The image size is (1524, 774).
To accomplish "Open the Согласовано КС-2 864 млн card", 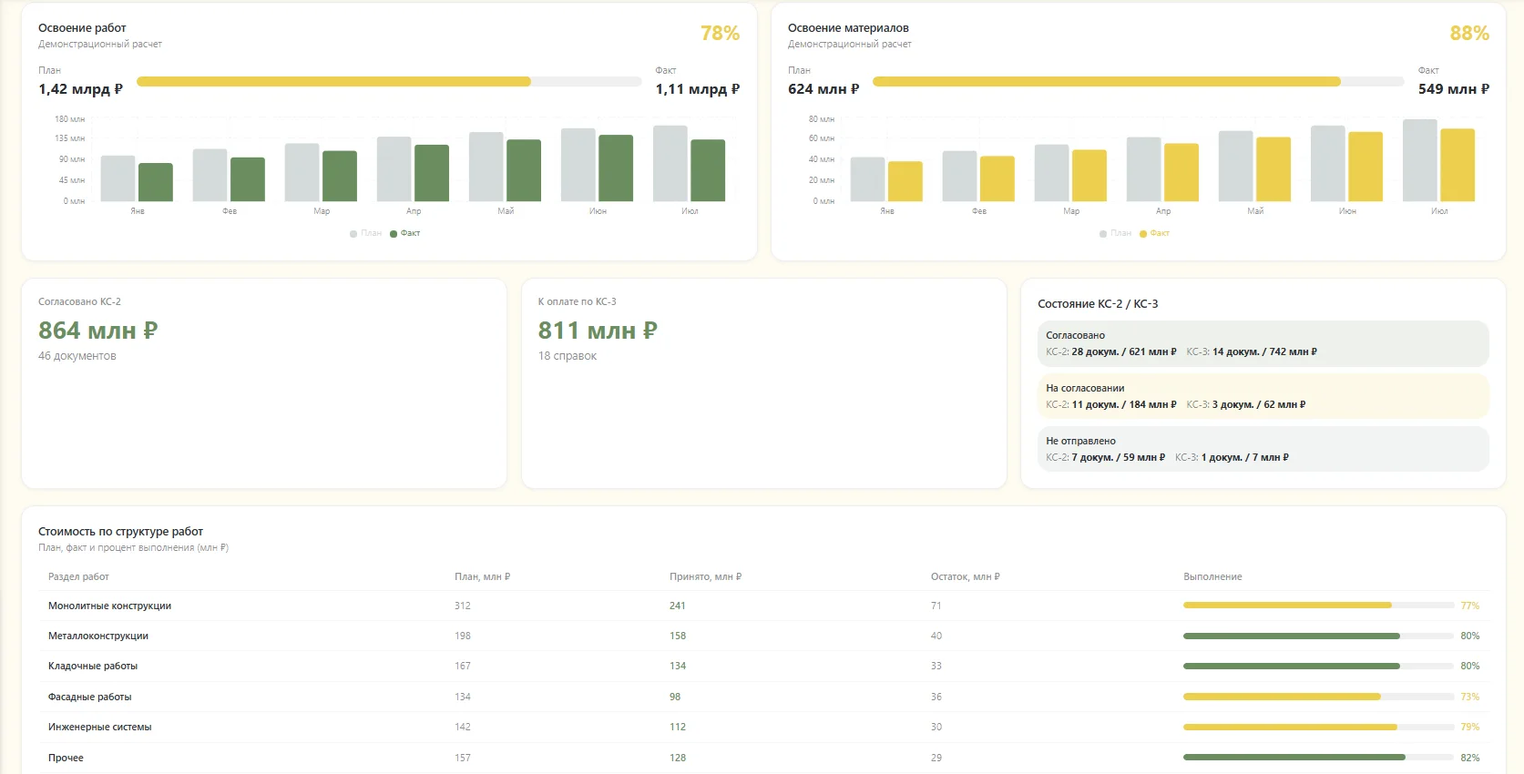I will [x=264, y=383].
